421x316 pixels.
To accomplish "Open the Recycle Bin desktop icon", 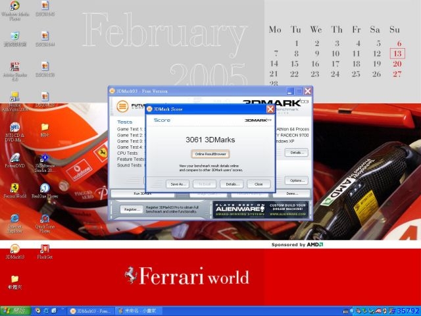I will point(14,39).
